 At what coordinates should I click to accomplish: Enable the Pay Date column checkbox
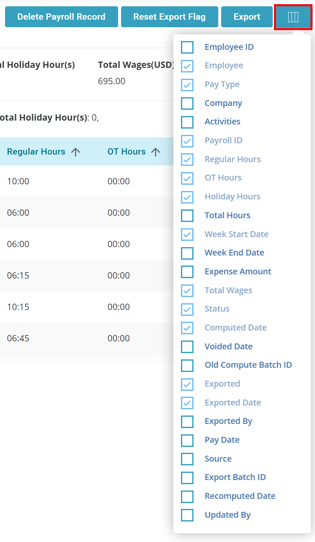pyautogui.click(x=187, y=440)
